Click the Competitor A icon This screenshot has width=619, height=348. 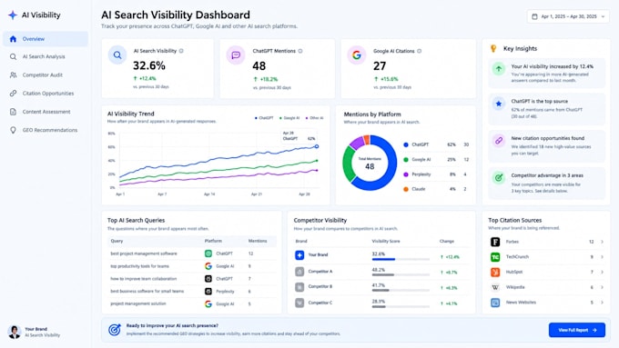(x=299, y=271)
